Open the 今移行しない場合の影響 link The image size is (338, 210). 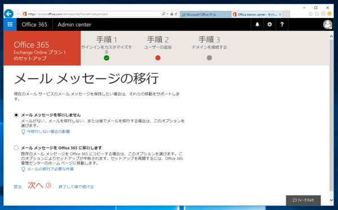pyautogui.click(x=48, y=132)
